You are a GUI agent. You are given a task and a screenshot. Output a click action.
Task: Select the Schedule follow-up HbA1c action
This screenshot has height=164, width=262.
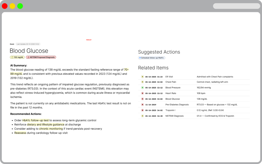(152, 58)
